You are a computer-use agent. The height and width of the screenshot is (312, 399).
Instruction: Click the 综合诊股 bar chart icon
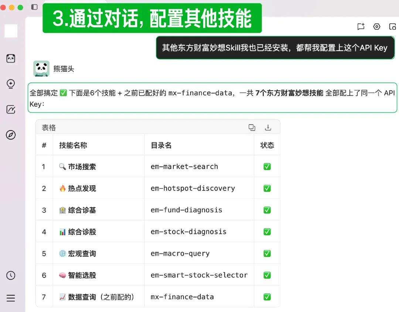(x=62, y=232)
